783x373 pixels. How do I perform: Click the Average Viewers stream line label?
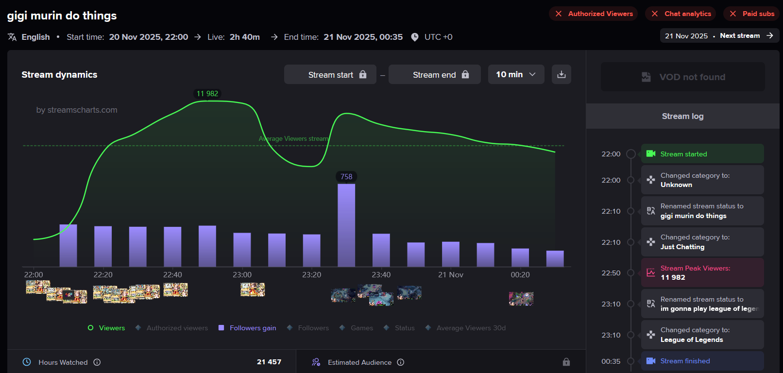(x=294, y=138)
